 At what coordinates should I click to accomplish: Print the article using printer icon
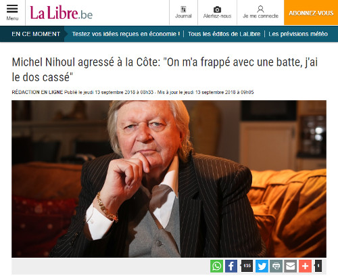(276, 266)
